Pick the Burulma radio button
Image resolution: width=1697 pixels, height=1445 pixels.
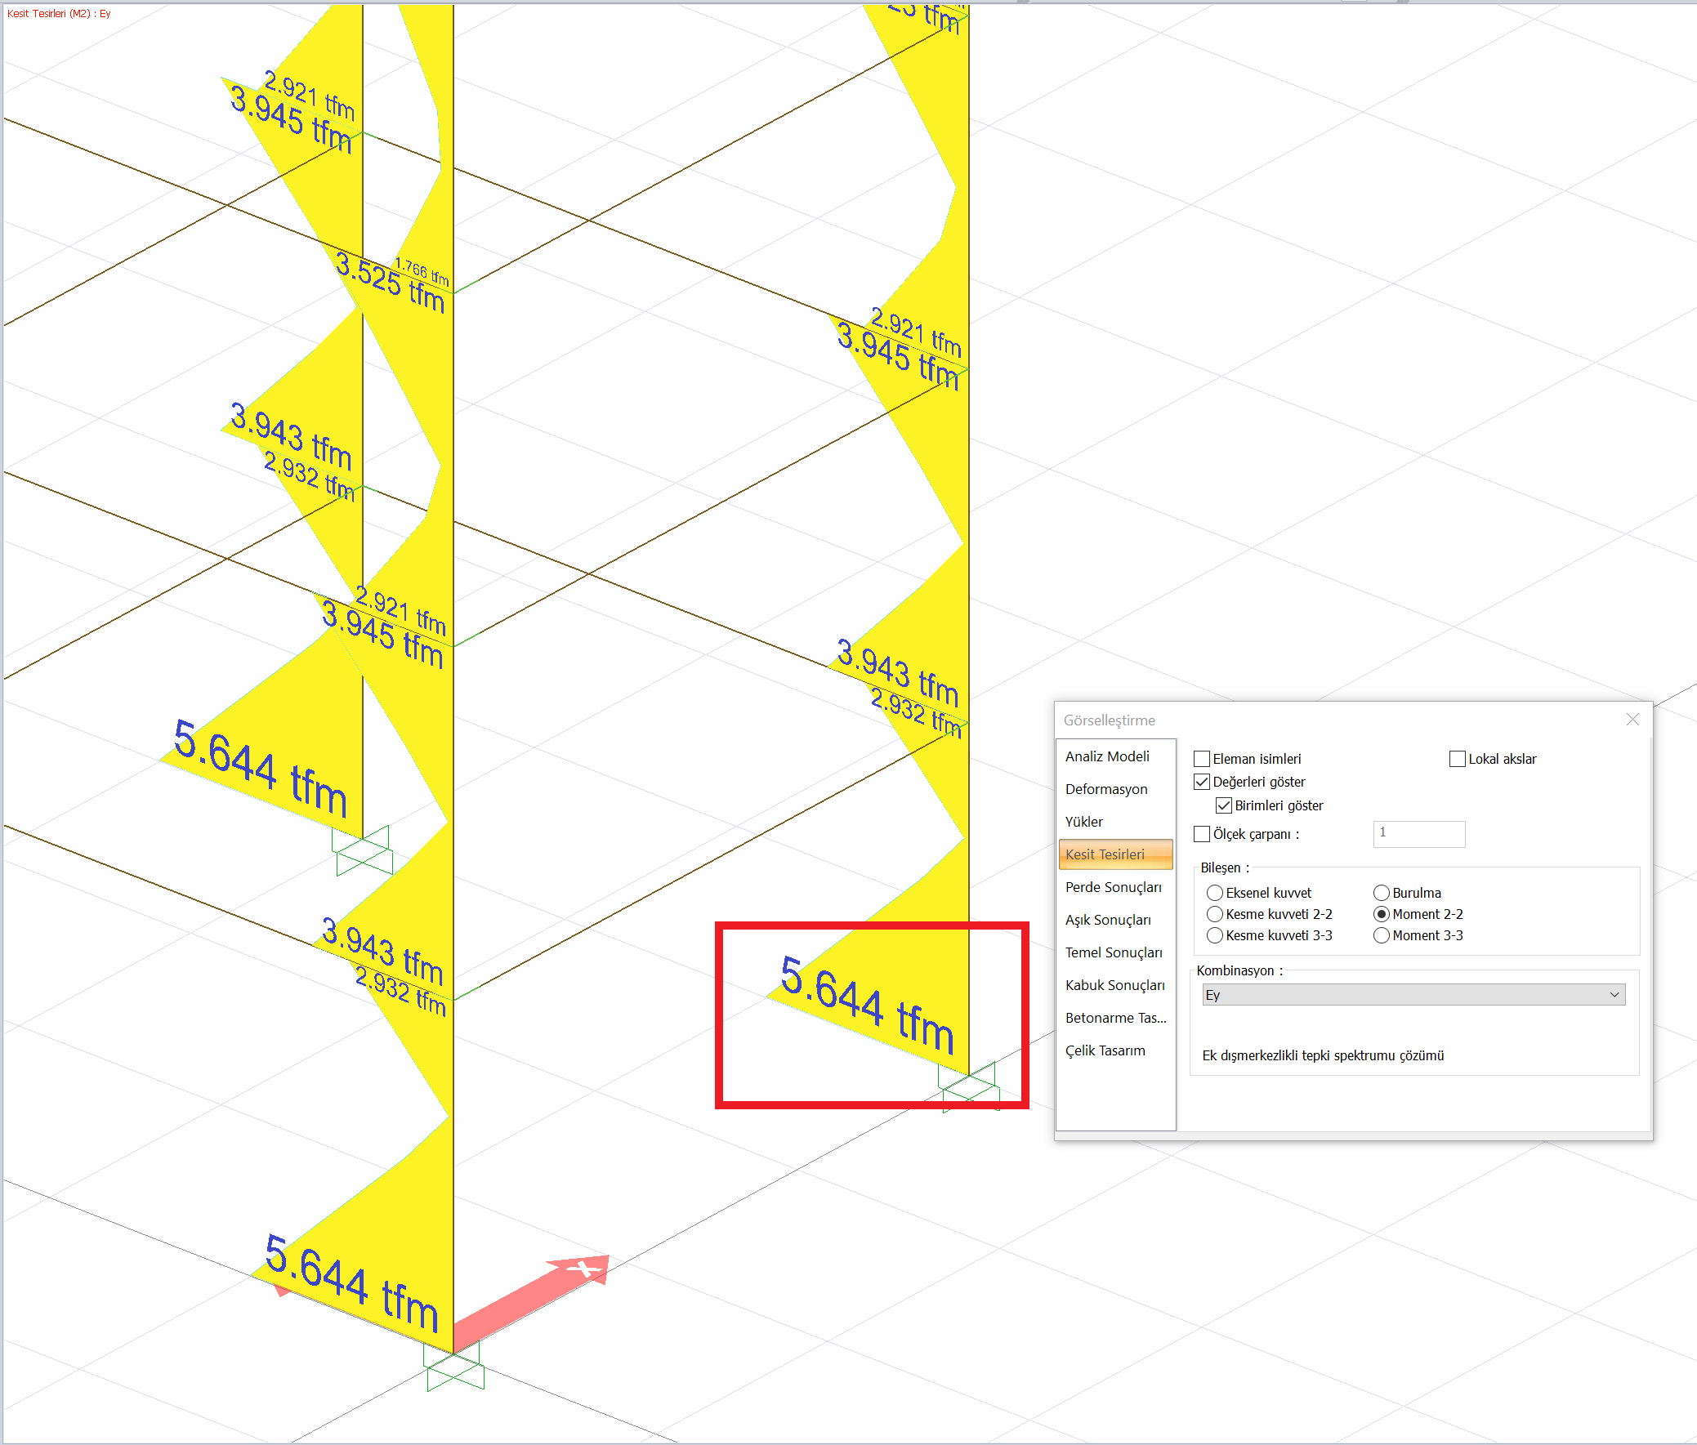1381,892
